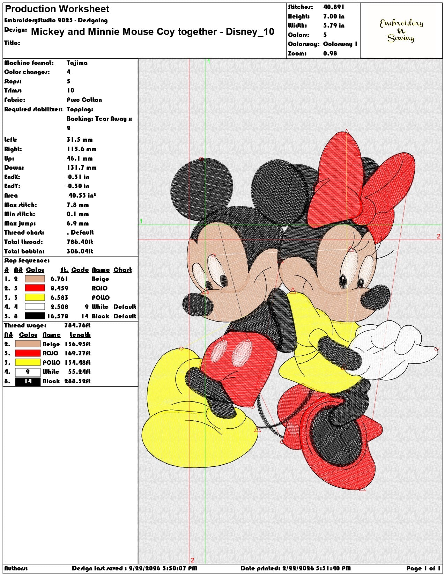Viewport: 445px width, 576px height.
Task: Click the Beige swatch under Thread usage
Action: (x=28, y=344)
